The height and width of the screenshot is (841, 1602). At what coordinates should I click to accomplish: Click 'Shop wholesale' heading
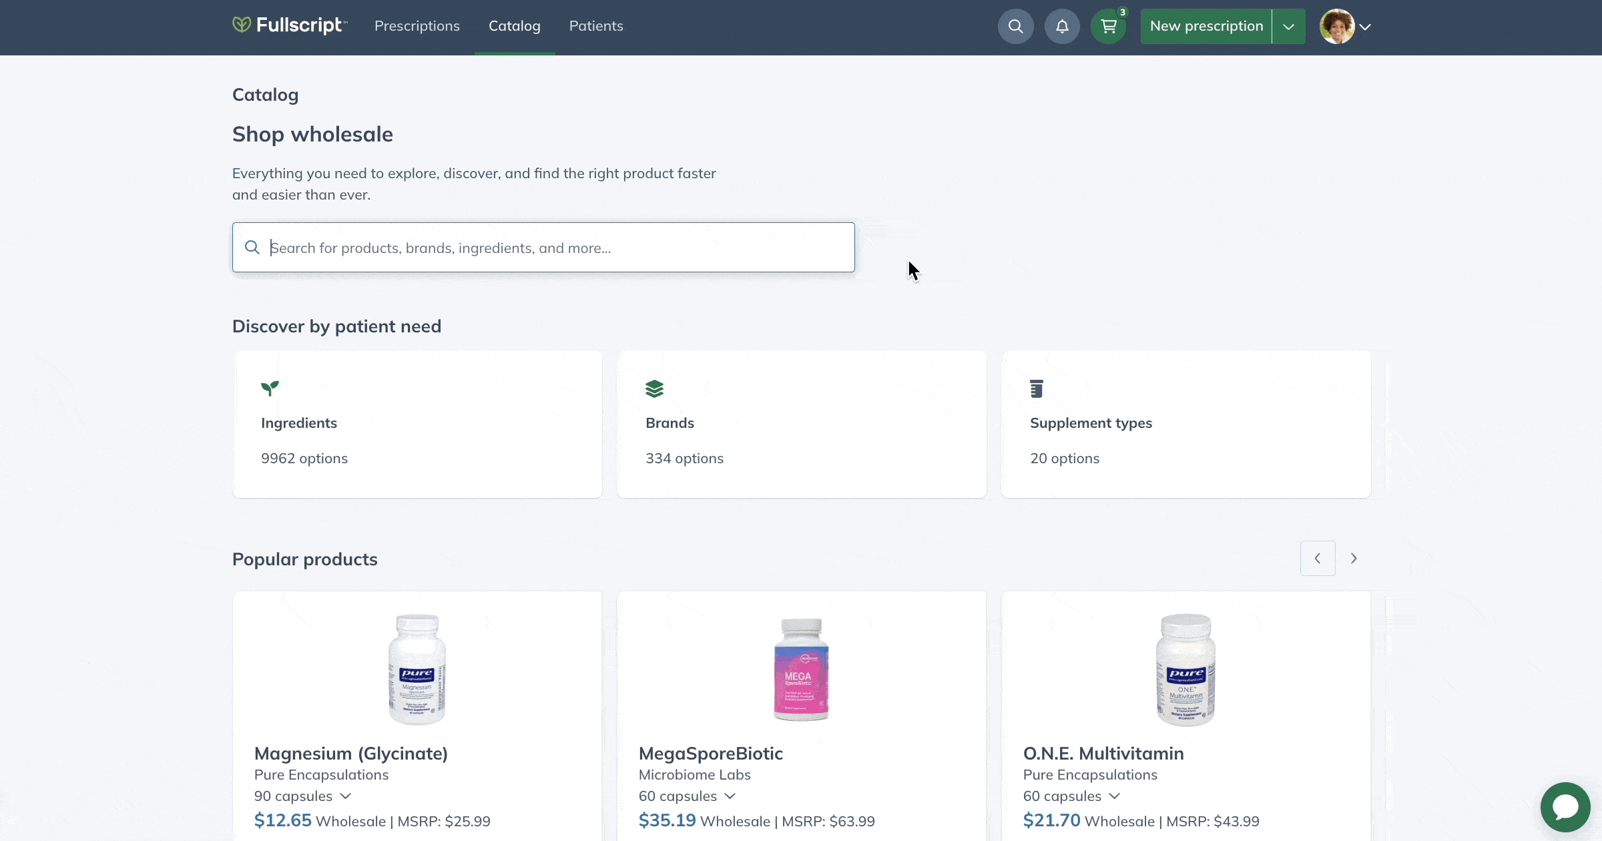[312, 134]
